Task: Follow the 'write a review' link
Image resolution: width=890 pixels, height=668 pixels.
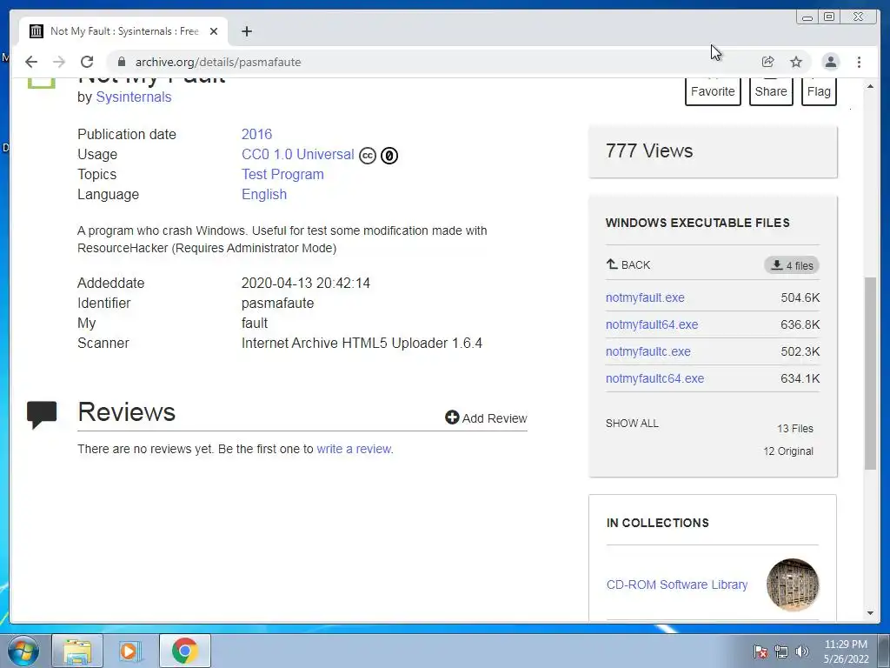Action: 354,449
